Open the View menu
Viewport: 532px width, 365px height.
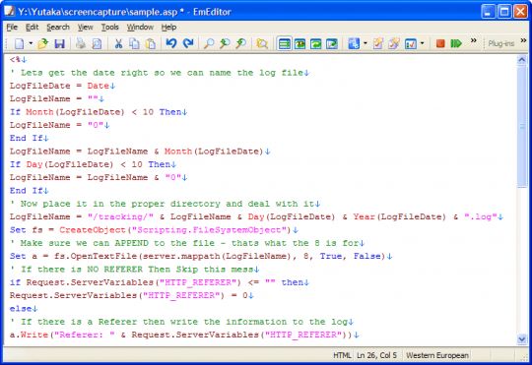(85, 28)
